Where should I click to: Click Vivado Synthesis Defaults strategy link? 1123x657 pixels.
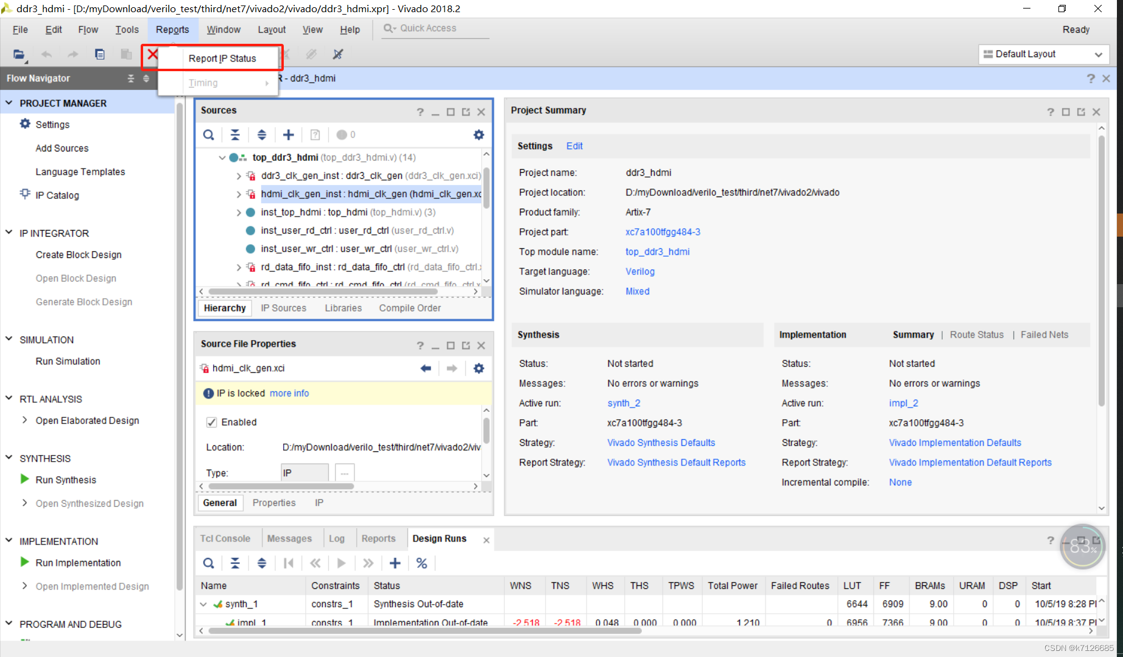click(661, 443)
